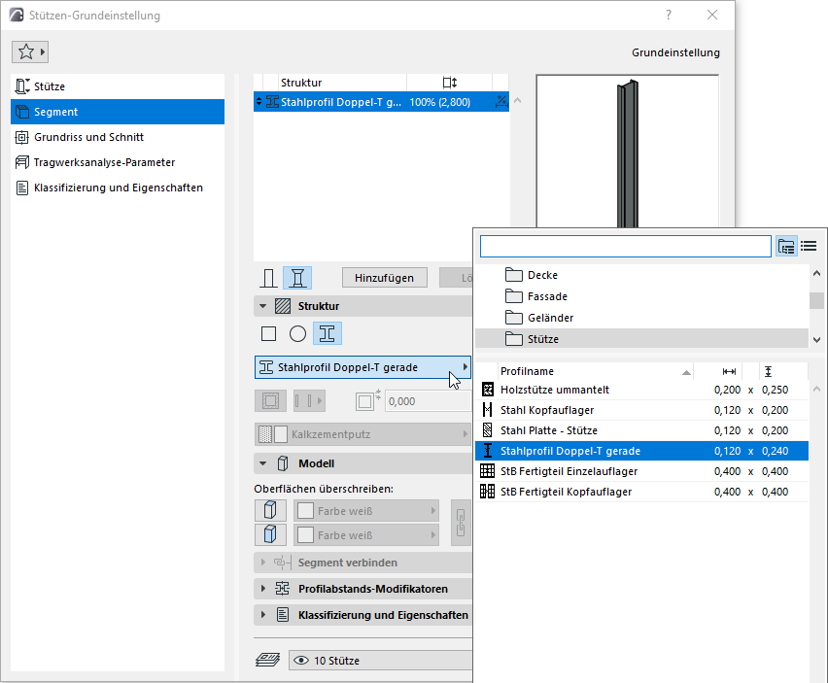Open the Kalkzementputz material dropdown
828x683 pixels.
[x=362, y=434]
